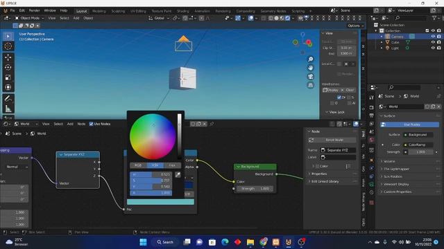
Task: Expand the Volume panel in World properties
Action: (x=389, y=161)
